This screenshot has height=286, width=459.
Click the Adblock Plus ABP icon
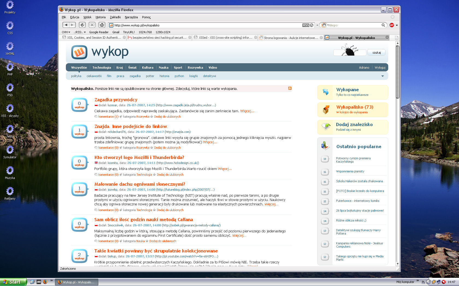[392, 25]
